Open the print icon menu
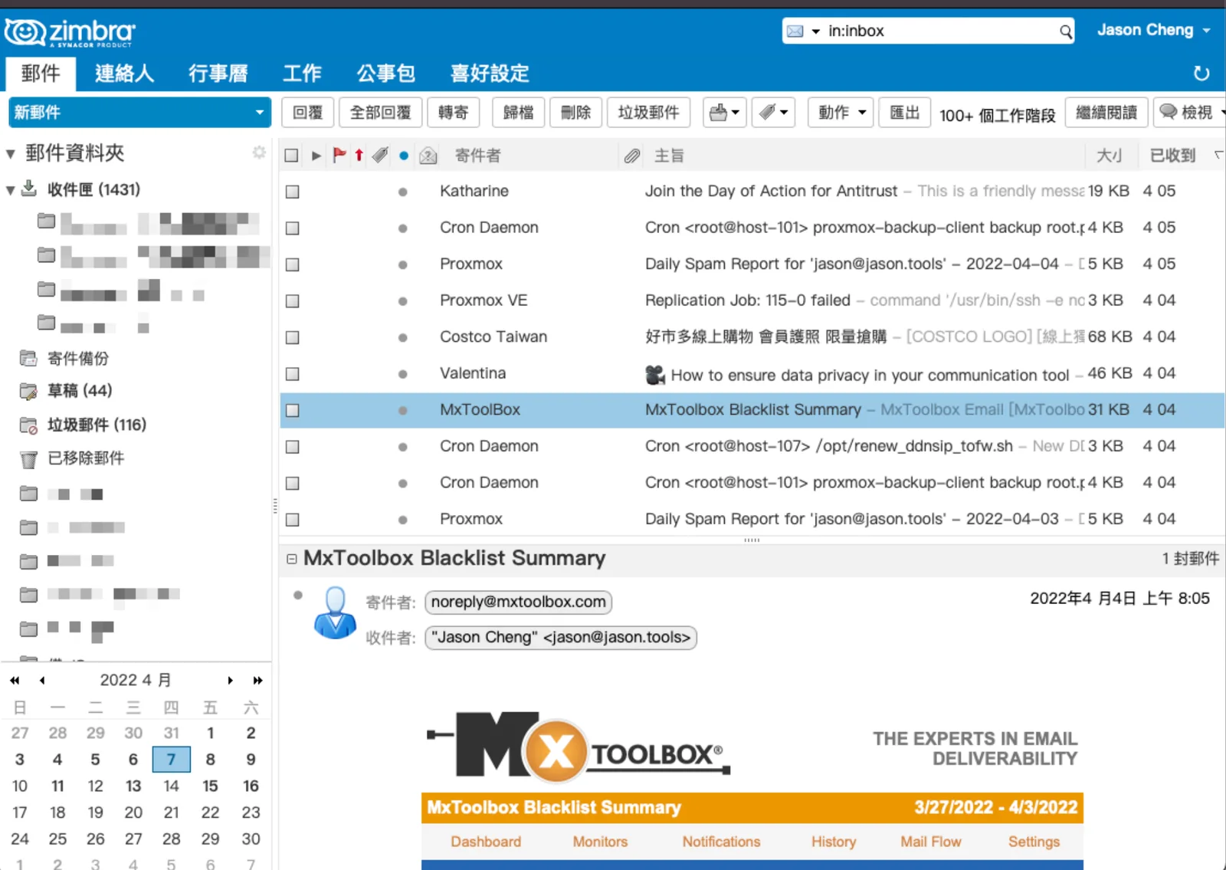The height and width of the screenshot is (870, 1226). 724,113
